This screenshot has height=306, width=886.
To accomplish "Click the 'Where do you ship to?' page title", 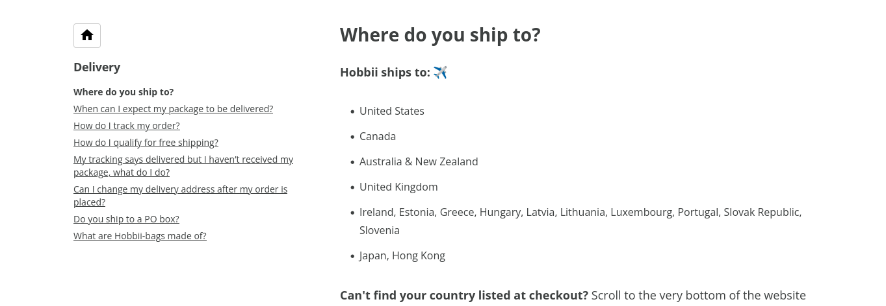I will point(440,34).
